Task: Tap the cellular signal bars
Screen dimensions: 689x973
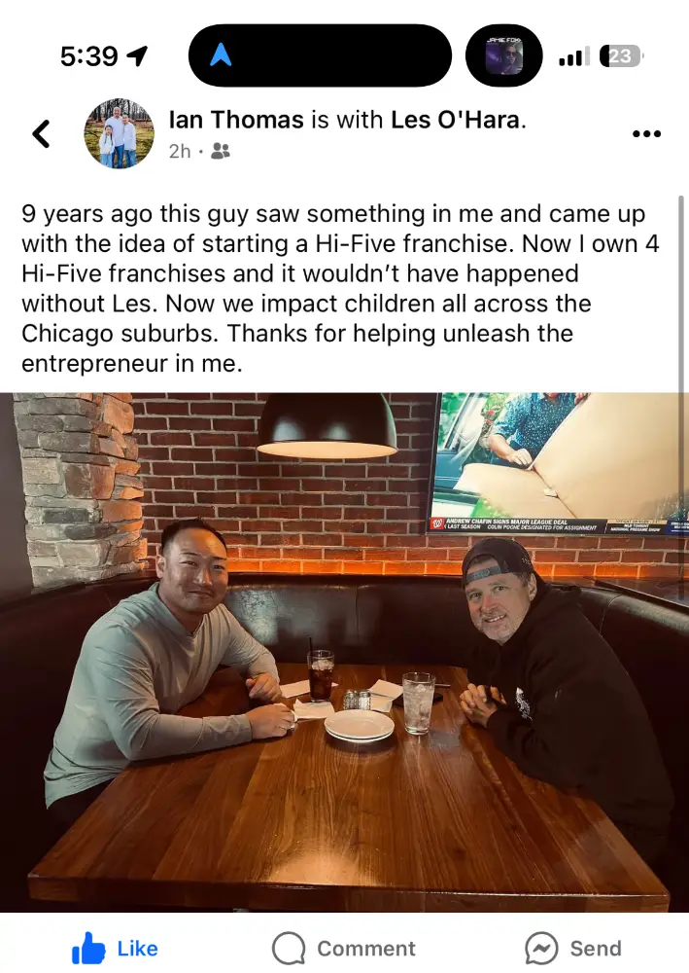Action: point(574,56)
